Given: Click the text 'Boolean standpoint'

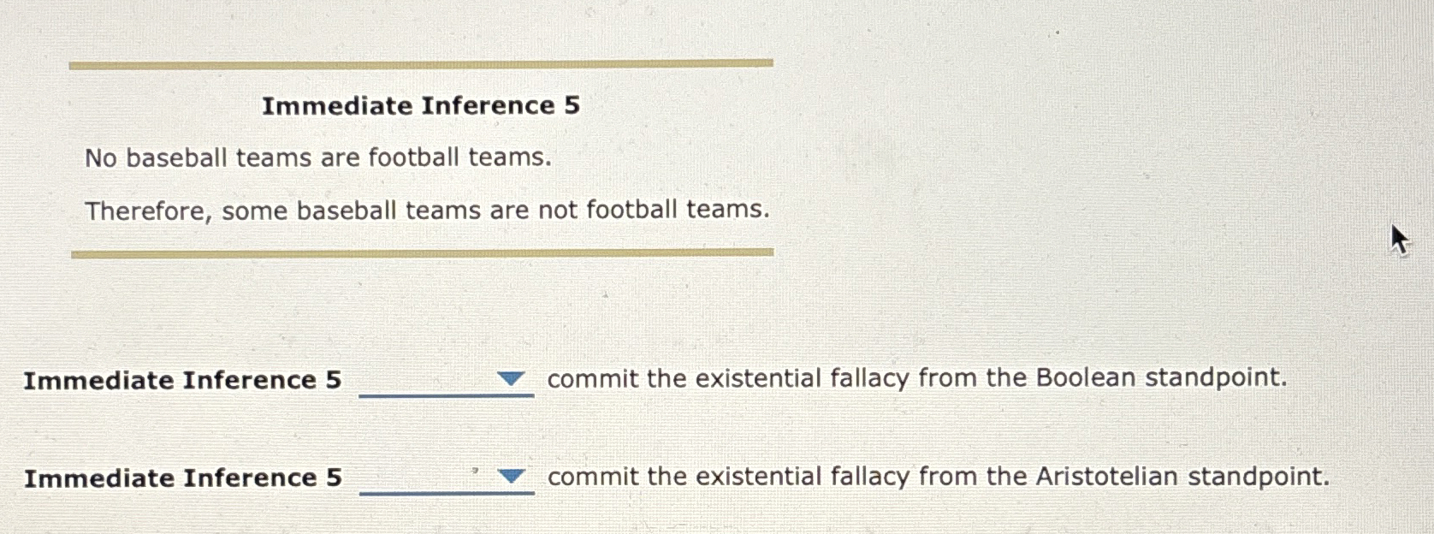Looking at the screenshot, I should tap(1160, 377).
